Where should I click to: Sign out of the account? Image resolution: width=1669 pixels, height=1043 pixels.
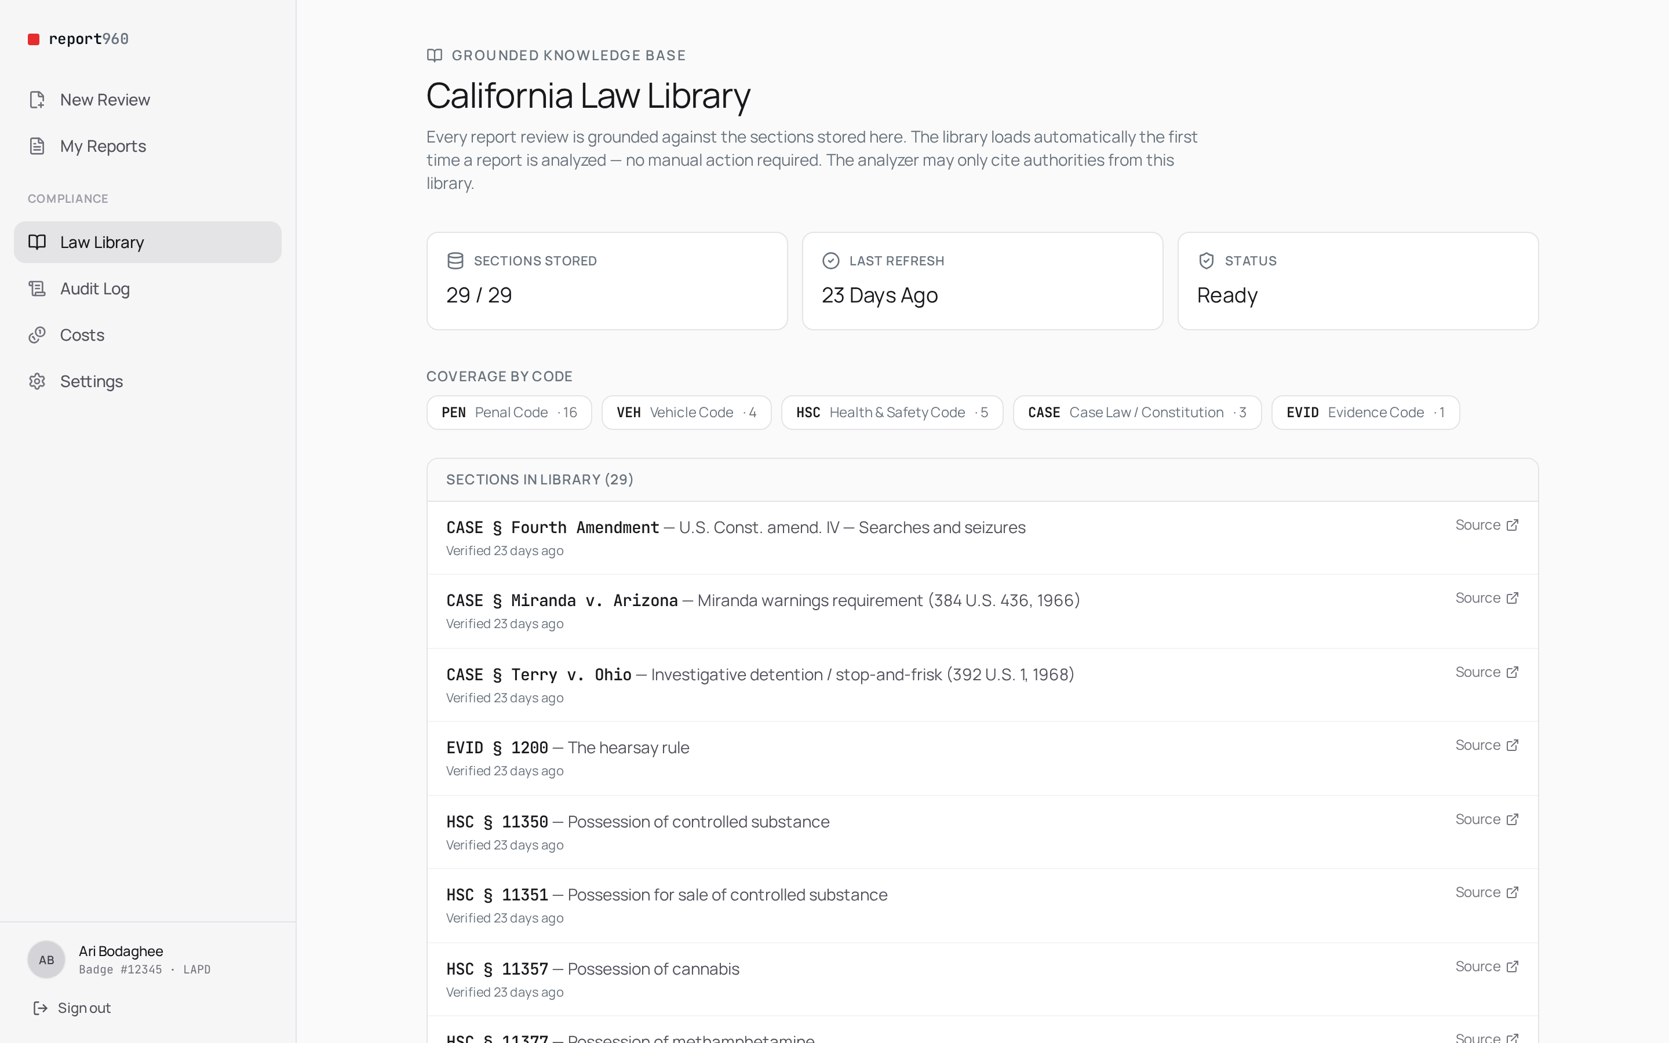(72, 1008)
